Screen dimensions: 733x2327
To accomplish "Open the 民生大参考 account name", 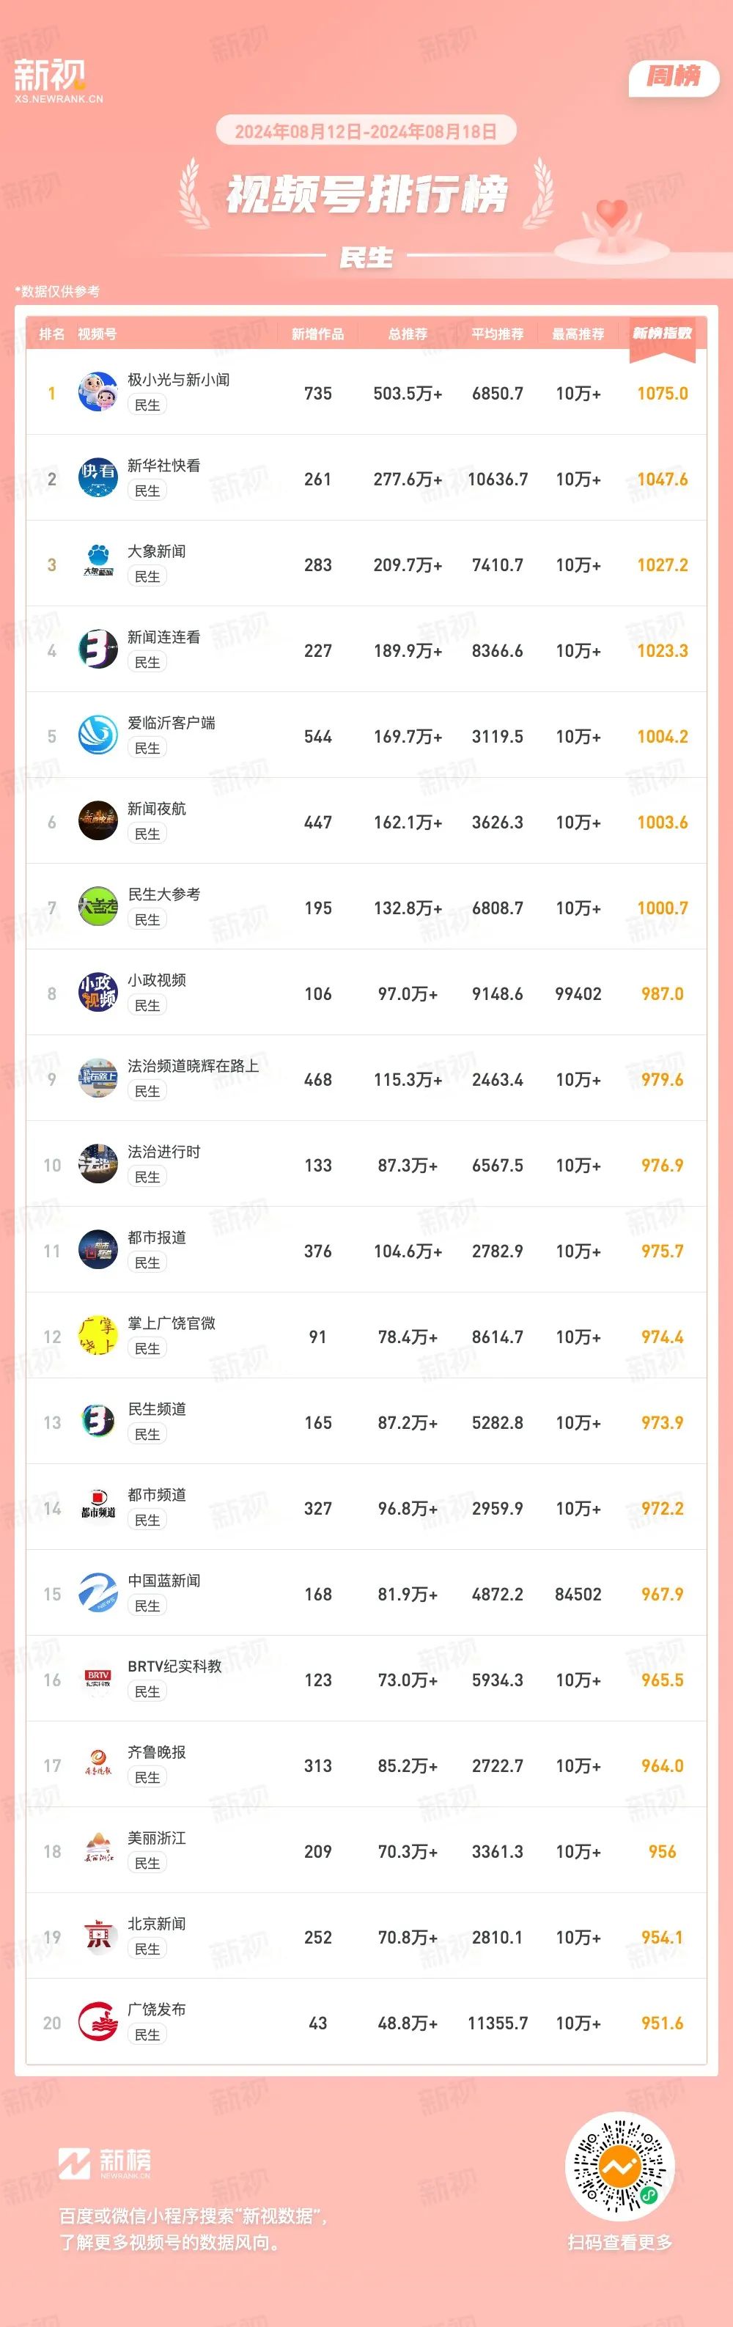I will click(x=163, y=894).
